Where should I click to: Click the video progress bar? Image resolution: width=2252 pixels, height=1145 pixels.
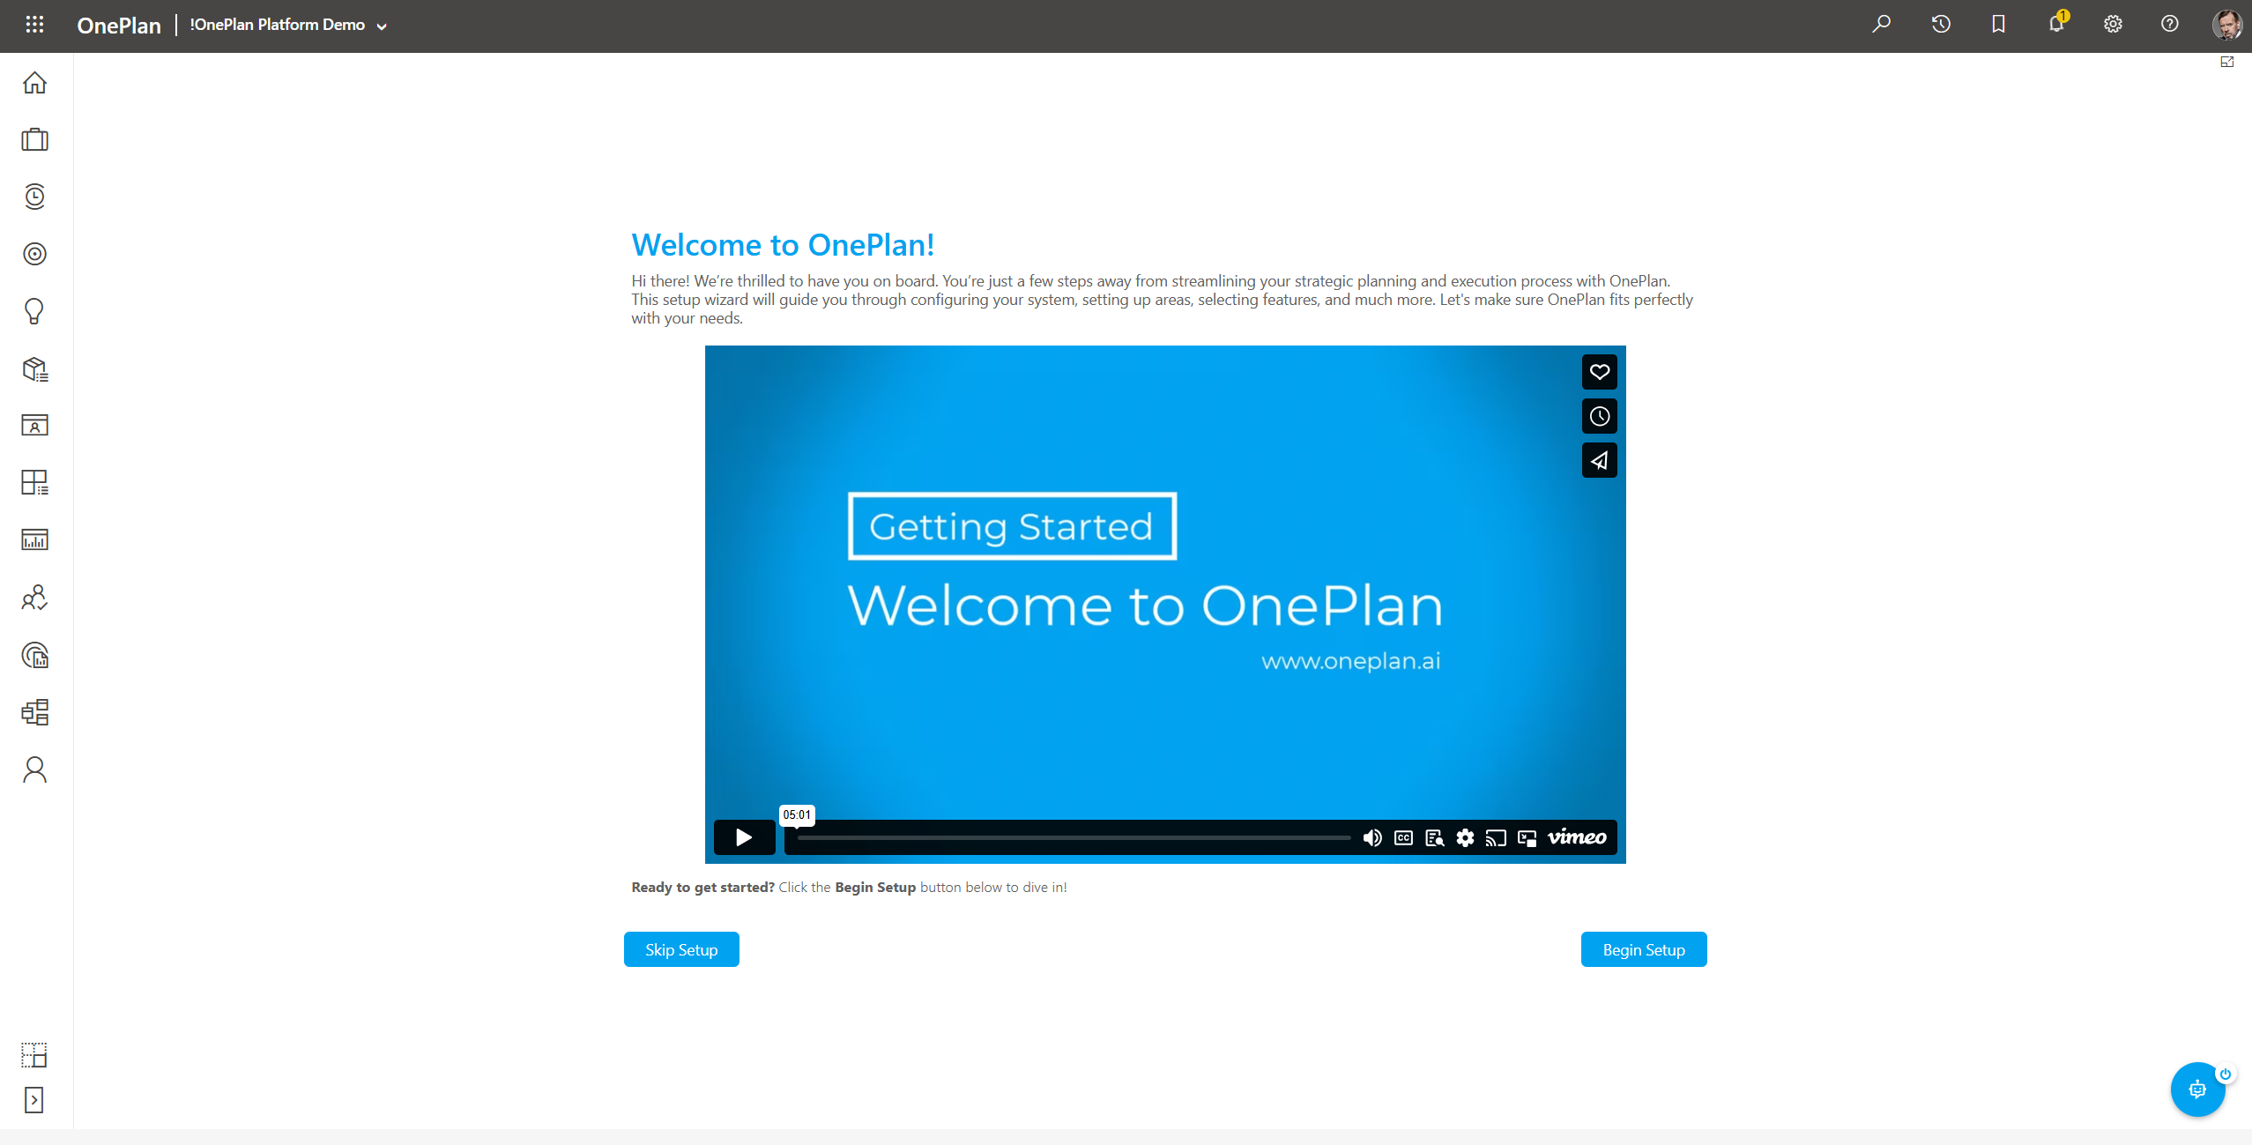point(1074,837)
